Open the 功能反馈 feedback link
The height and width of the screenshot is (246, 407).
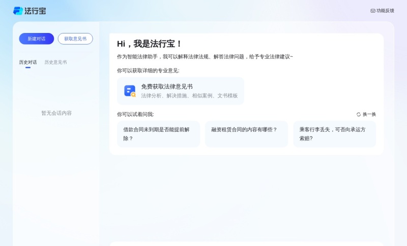click(383, 11)
